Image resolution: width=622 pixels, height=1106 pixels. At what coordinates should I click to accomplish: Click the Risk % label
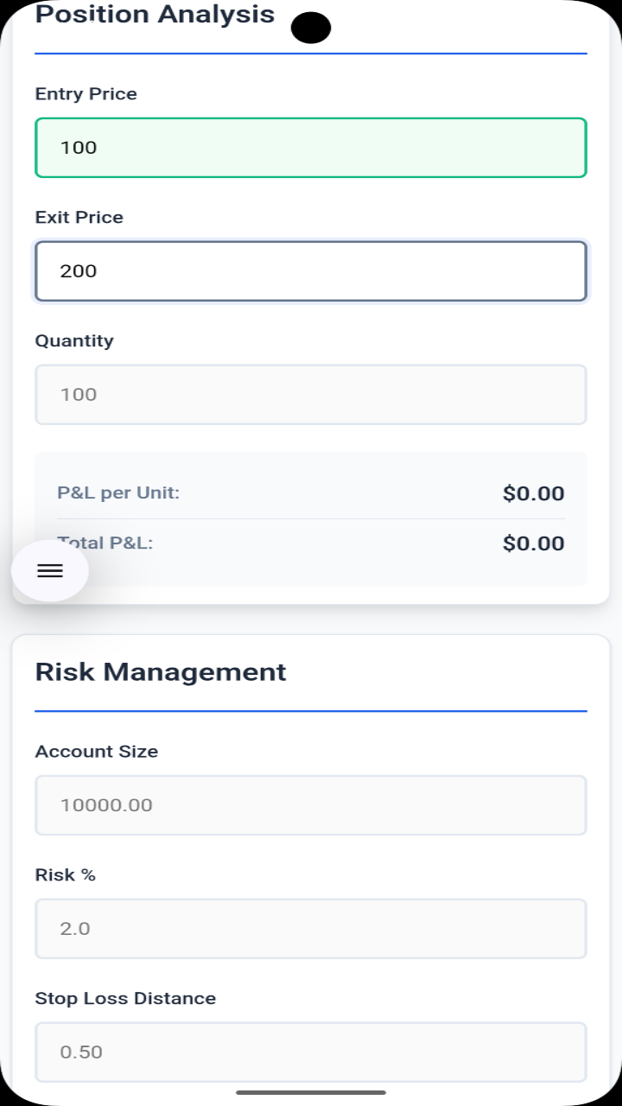coord(66,874)
